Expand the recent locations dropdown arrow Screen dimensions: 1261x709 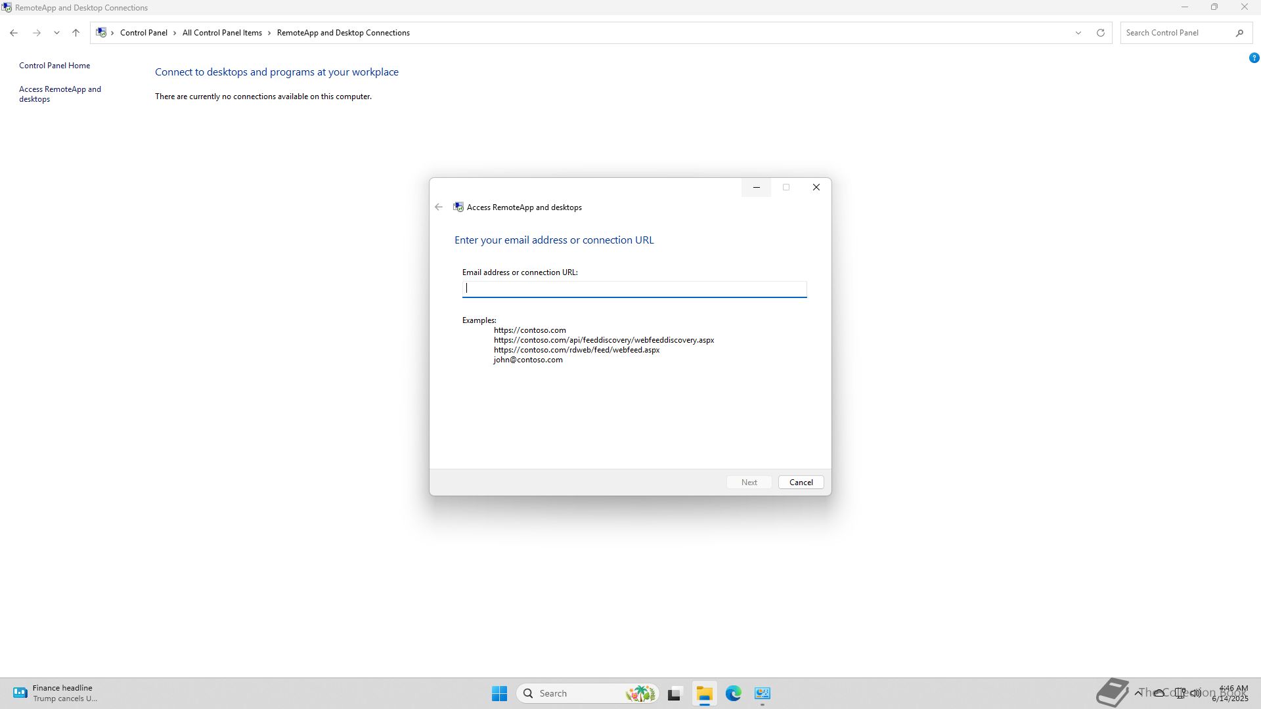coord(56,33)
